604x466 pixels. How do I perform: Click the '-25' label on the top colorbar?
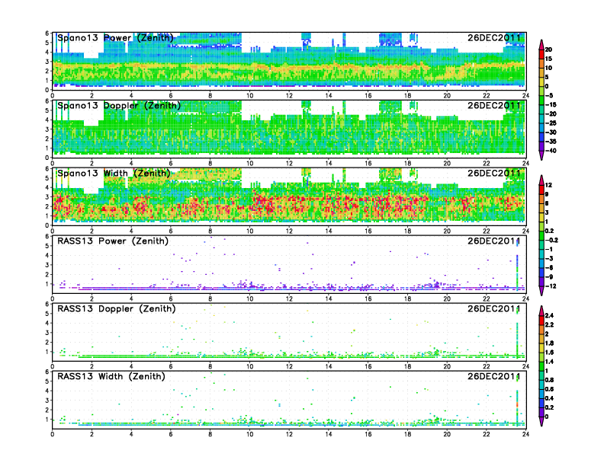point(551,123)
